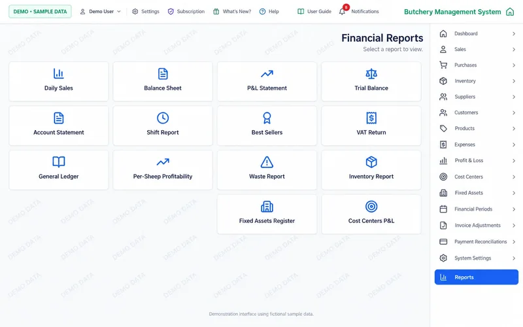The width and height of the screenshot is (523, 327).
Task: Click the Inventory Report box icon
Action: click(x=371, y=162)
